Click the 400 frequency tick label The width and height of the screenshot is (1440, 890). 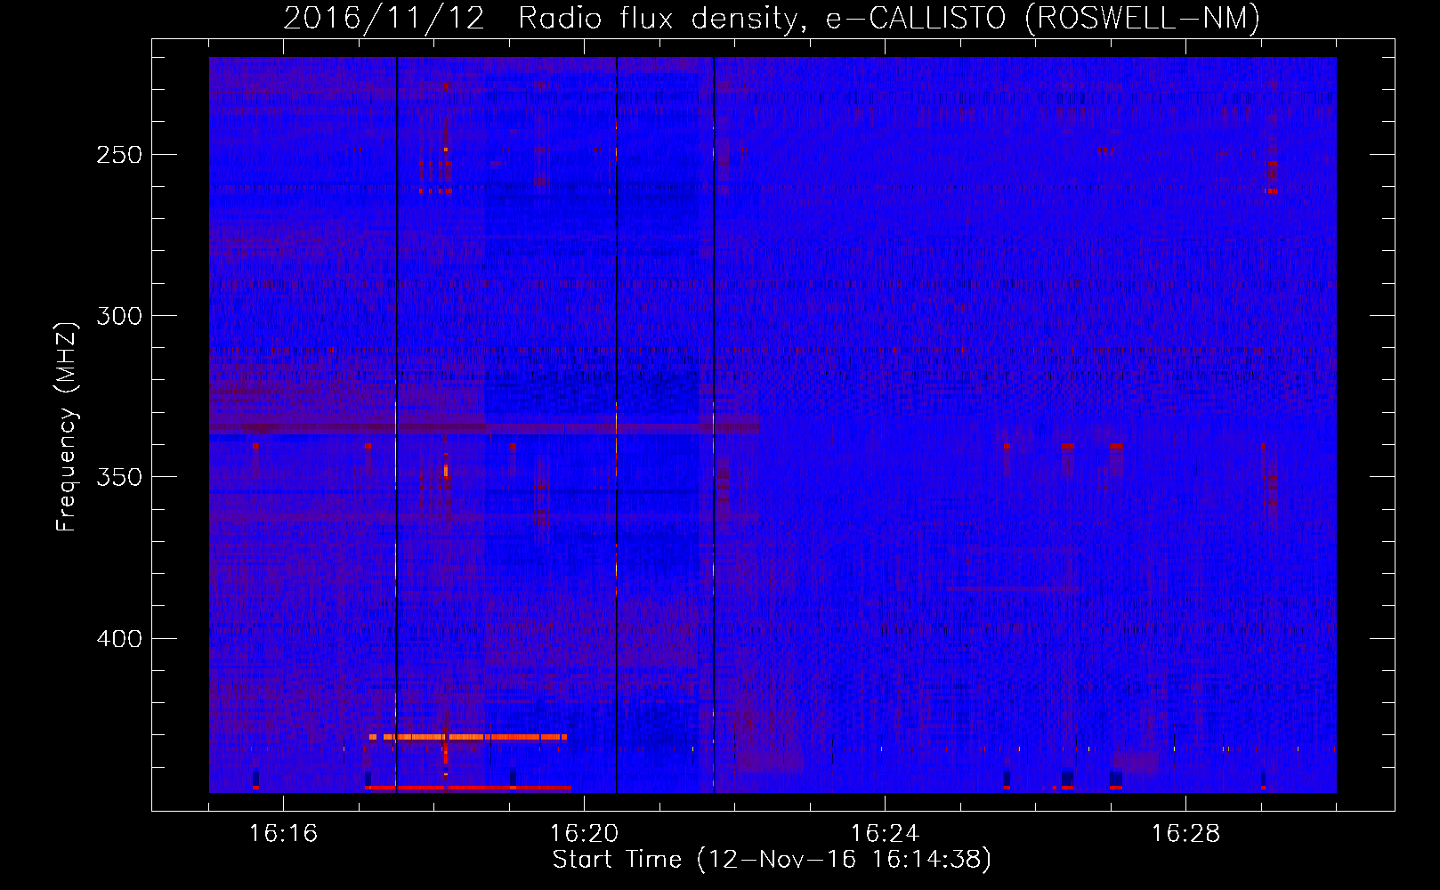[119, 639]
